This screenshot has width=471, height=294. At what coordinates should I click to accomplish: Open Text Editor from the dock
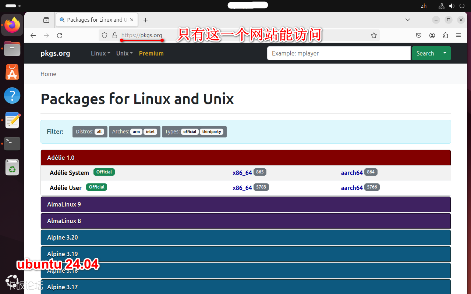[12, 120]
